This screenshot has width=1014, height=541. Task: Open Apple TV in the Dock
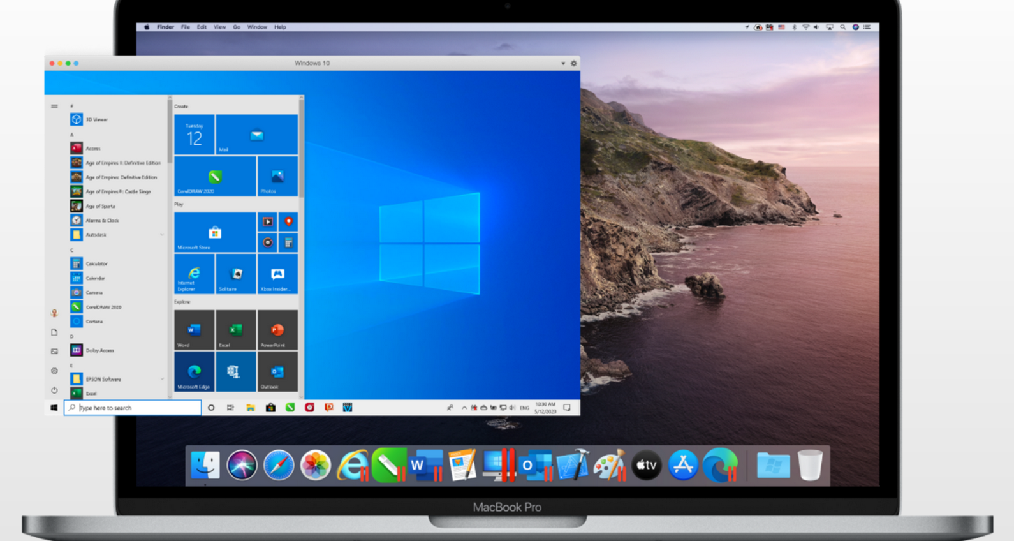click(646, 465)
